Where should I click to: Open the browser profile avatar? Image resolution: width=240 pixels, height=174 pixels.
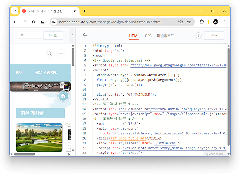point(215,22)
